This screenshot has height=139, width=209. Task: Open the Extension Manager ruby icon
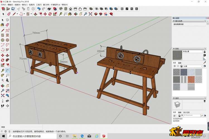click(x=111, y=14)
